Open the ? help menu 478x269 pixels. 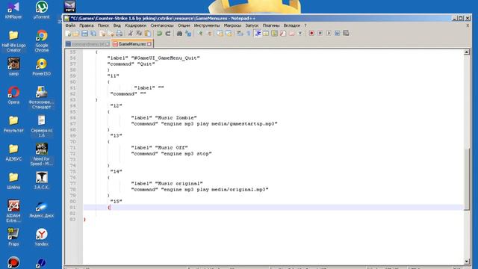[x=305, y=25]
